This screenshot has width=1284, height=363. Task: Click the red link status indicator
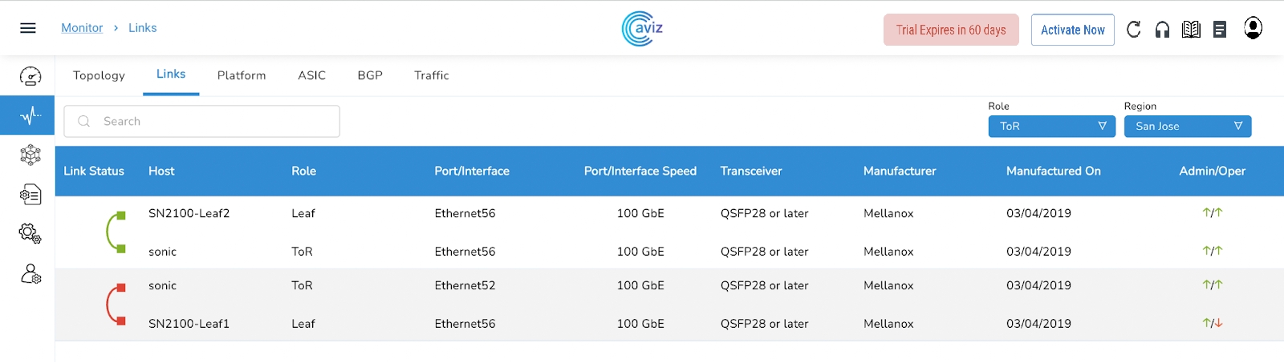click(116, 305)
